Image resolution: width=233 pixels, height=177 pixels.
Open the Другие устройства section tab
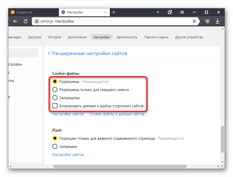tap(189, 37)
